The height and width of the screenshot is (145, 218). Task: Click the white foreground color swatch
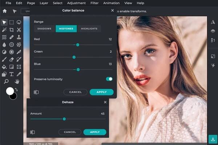(10, 91)
